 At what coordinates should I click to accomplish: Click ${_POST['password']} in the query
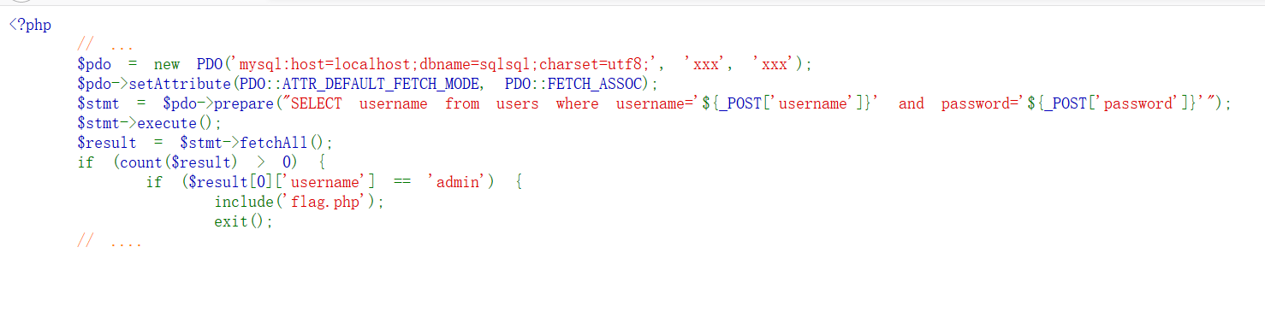(x=1113, y=103)
